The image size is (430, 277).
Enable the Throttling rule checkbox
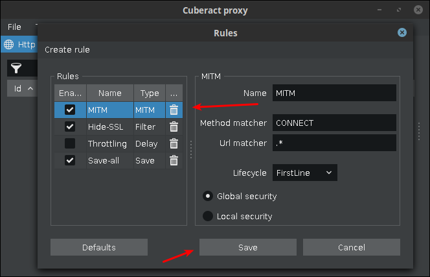(x=70, y=143)
